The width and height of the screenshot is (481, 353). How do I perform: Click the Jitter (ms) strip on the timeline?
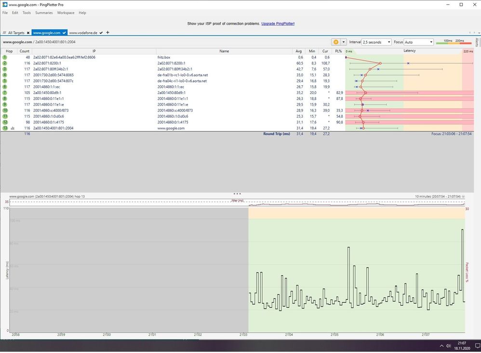pos(237,203)
